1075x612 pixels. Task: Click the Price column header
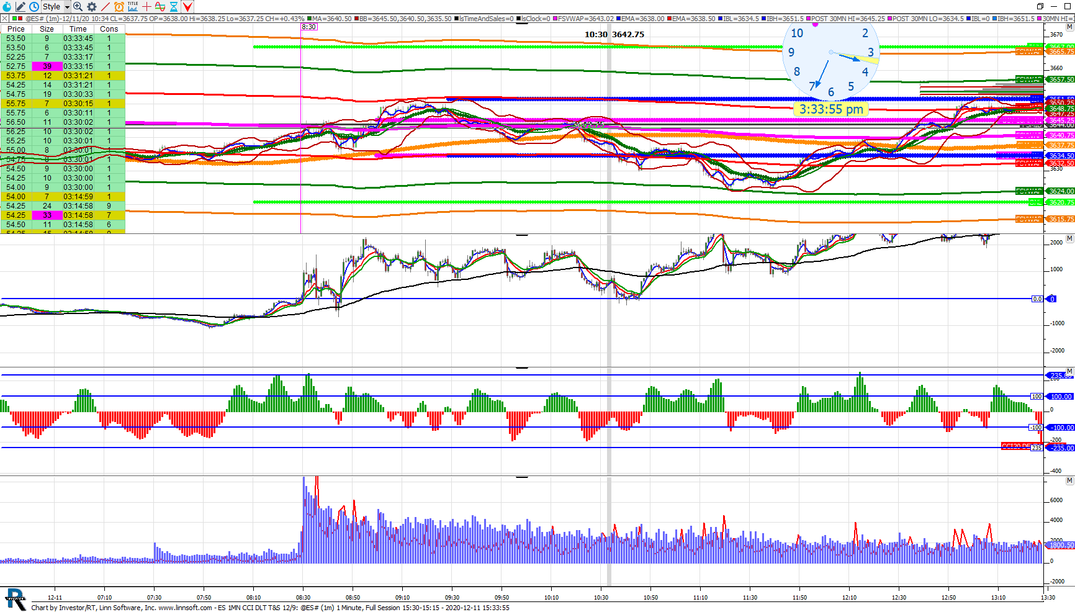point(16,29)
